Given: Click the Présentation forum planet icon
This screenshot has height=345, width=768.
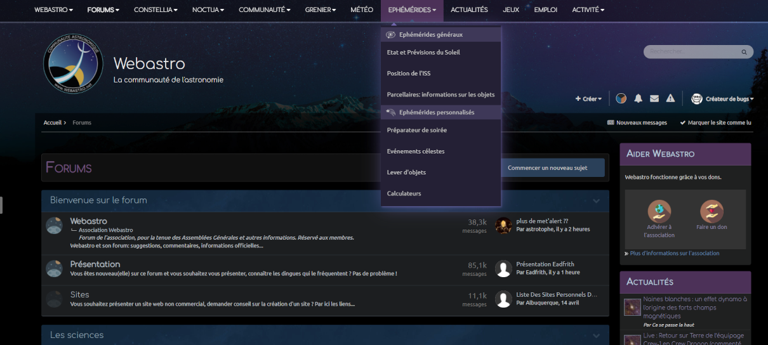Looking at the screenshot, I should pyautogui.click(x=54, y=268).
